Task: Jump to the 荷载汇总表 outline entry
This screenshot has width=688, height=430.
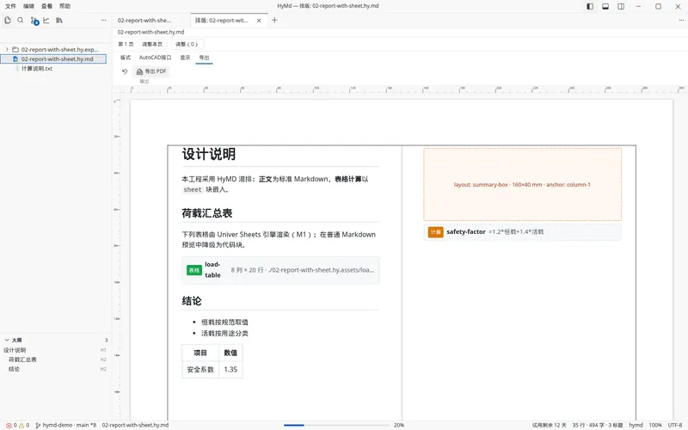Action: click(x=23, y=359)
